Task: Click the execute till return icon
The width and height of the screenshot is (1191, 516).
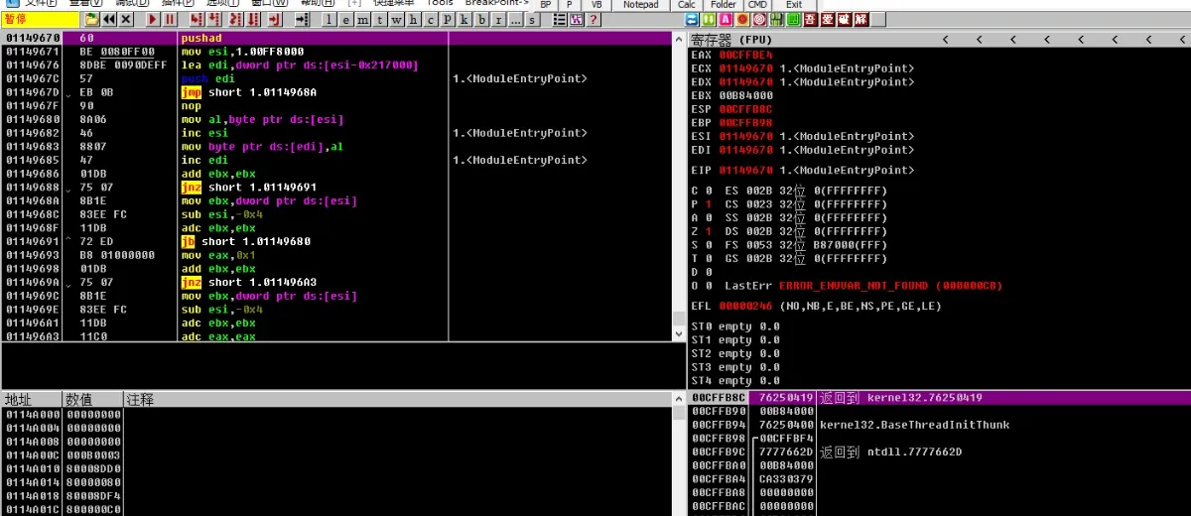Action: click(x=274, y=19)
